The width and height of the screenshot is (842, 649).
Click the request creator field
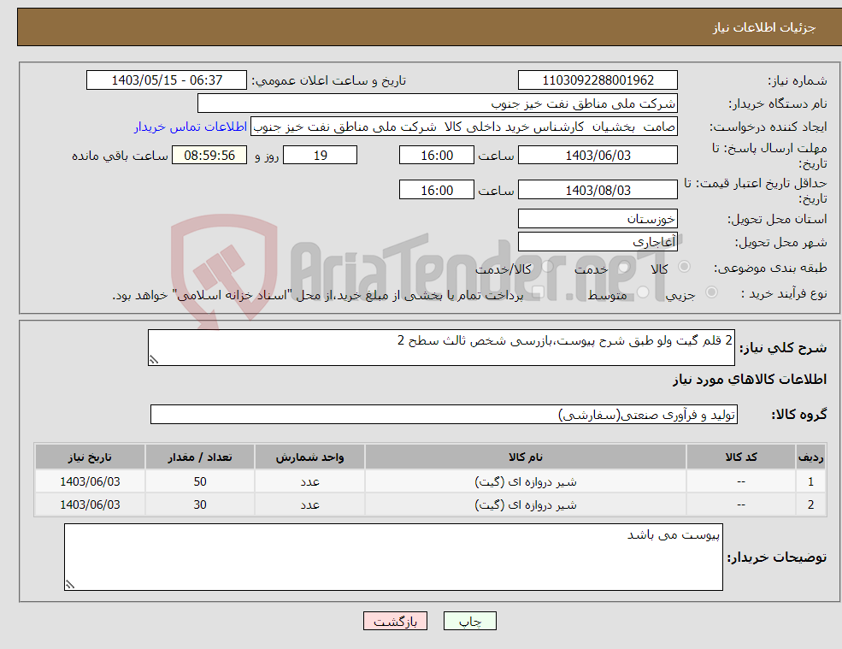click(x=464, y=127)
